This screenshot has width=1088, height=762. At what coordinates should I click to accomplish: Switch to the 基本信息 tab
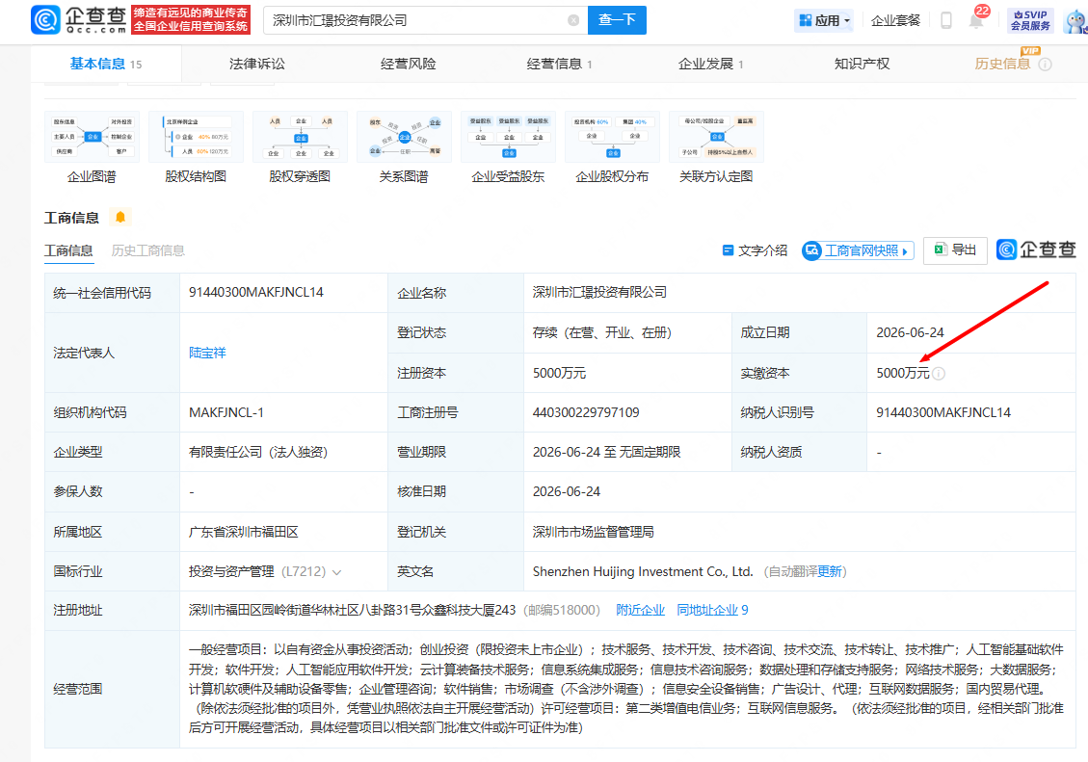coord(105,64)
